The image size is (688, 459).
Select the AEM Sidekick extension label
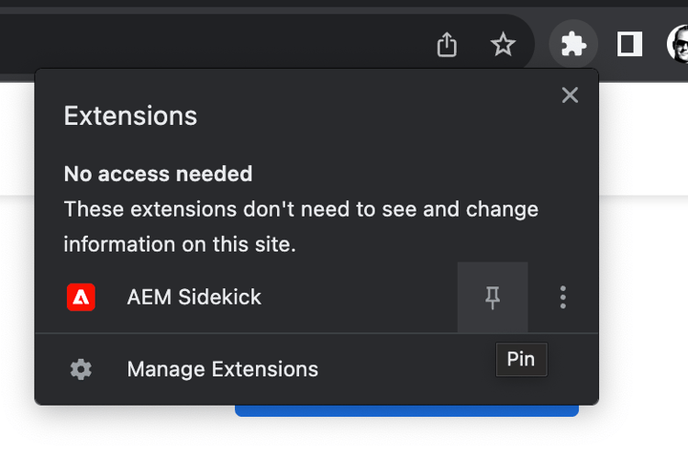[x=194, y=297]
